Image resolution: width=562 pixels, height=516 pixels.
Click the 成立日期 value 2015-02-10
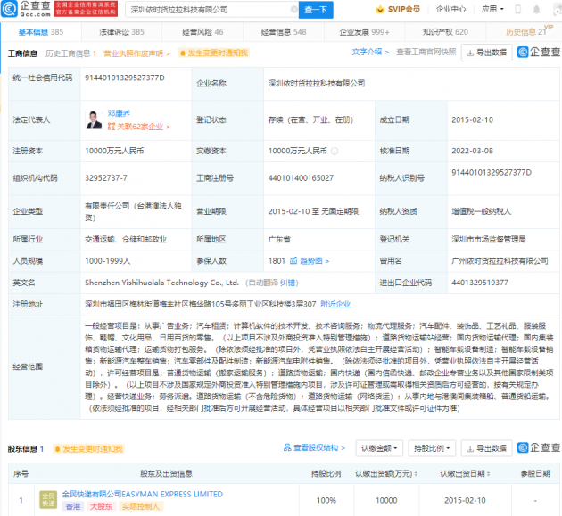coord(473,120)
